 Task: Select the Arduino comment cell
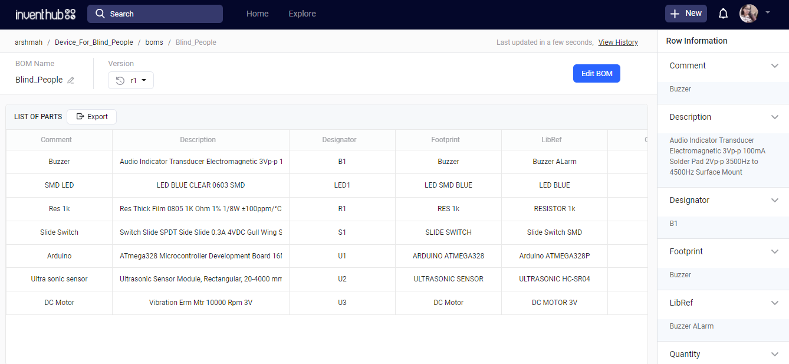59,256
